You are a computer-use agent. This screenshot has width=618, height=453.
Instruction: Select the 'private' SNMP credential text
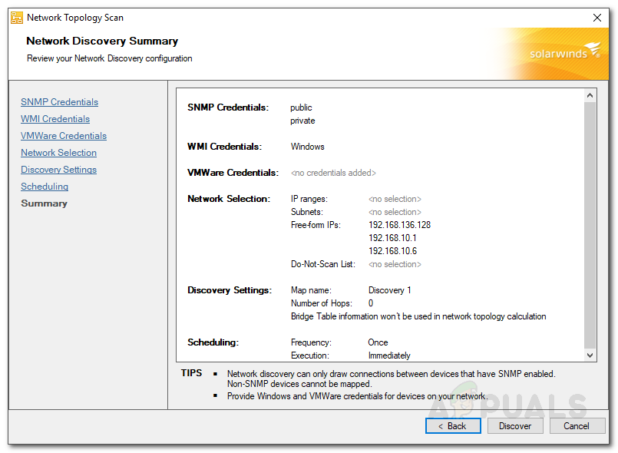pos(302,121)
